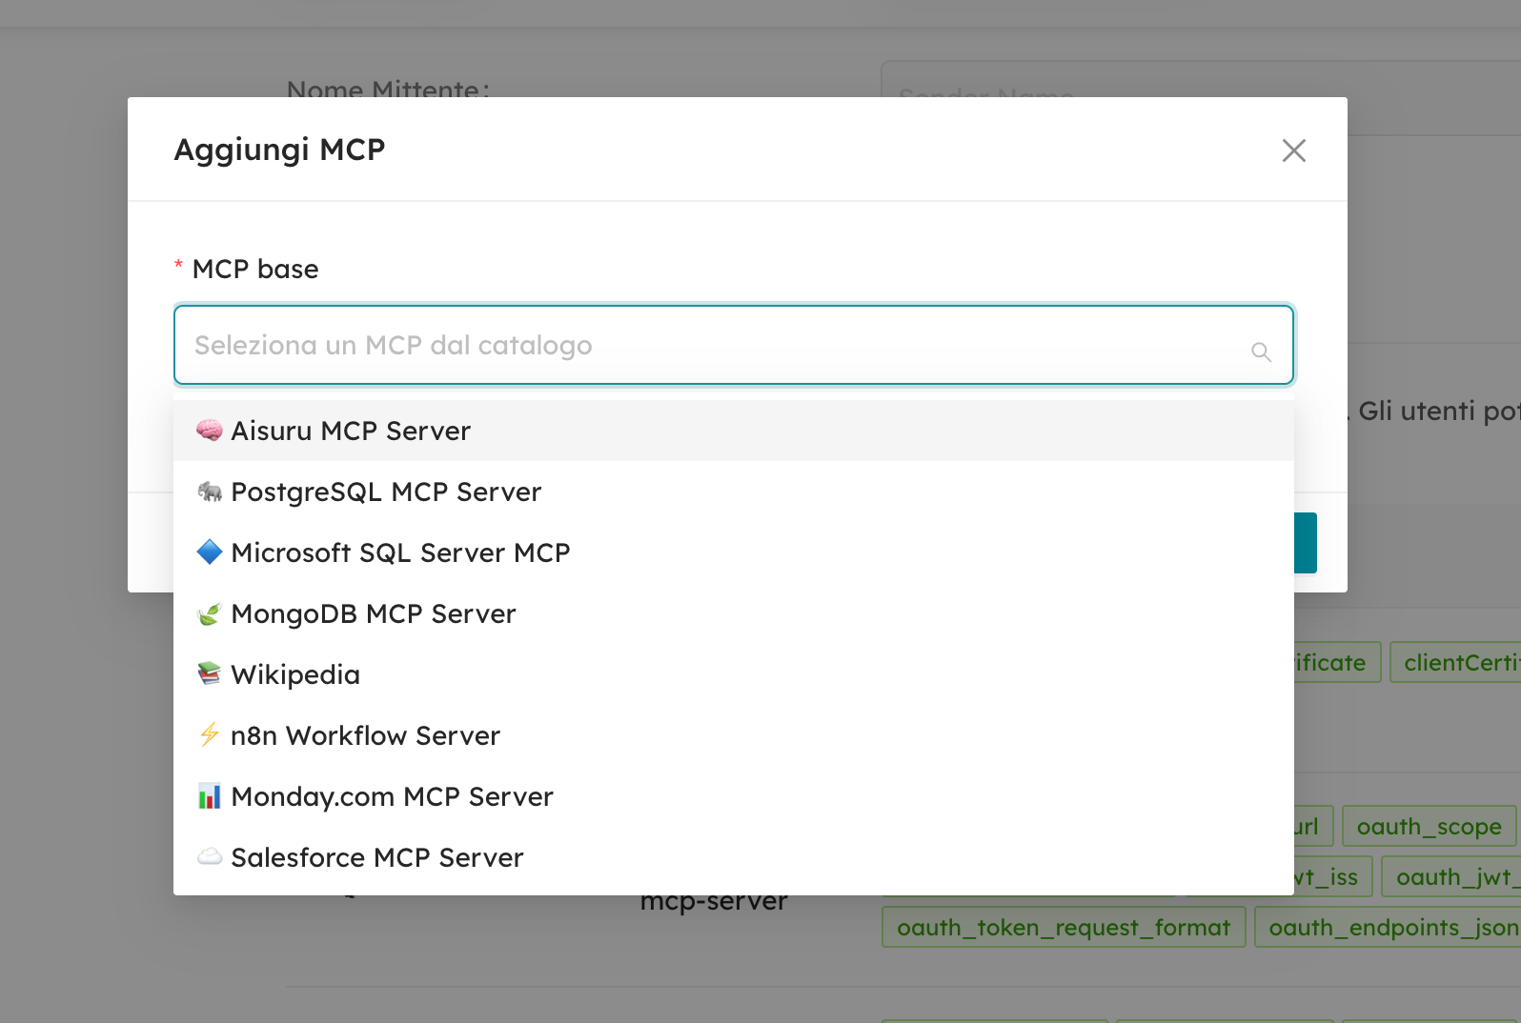Viewport: 1521px width, 1023px height.
Task: Click the bar chart icon for Monday.com
Action: (209, 796)
